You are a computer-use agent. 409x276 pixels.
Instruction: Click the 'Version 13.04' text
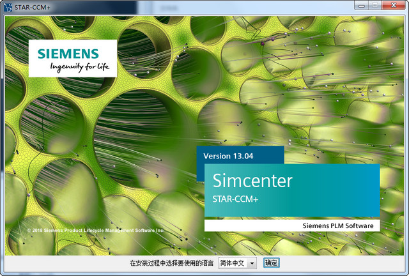tap(228, 156)
